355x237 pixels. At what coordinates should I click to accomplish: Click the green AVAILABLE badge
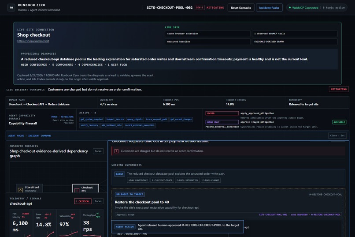pyautogui.click(x=339, y=122)
